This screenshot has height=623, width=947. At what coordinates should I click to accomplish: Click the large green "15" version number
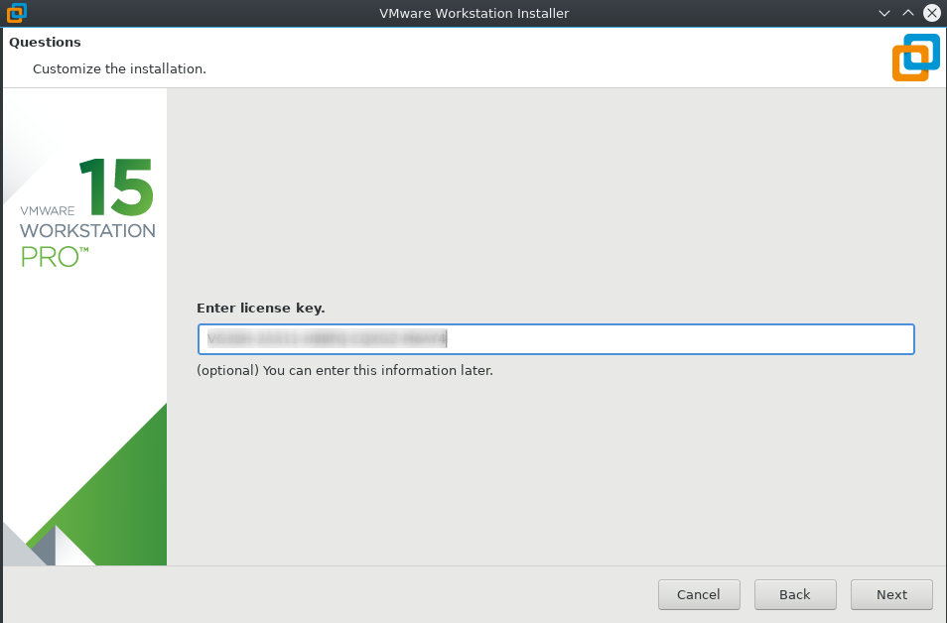pyautogui.click(x=116, y=187)
